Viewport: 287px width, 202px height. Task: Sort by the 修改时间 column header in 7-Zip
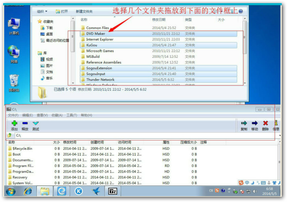pyautogui.click(x=70, y=142)
